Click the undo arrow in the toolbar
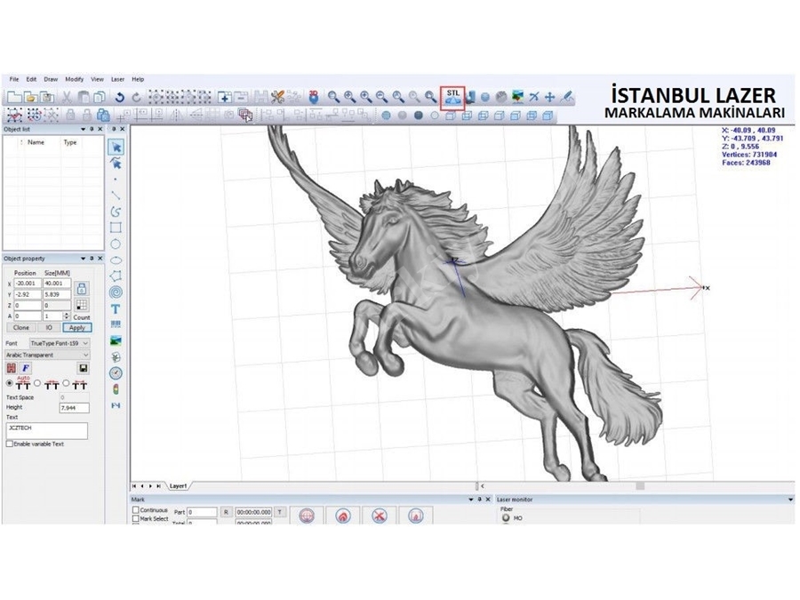Image resolution: width=800 pixels, height=600 pixels. (120, 98)
